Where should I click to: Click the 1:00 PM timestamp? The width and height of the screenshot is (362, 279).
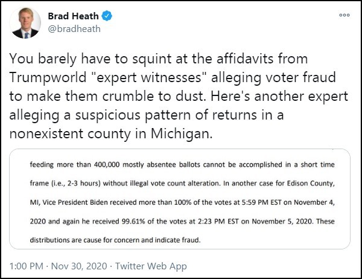coord(25,265)
